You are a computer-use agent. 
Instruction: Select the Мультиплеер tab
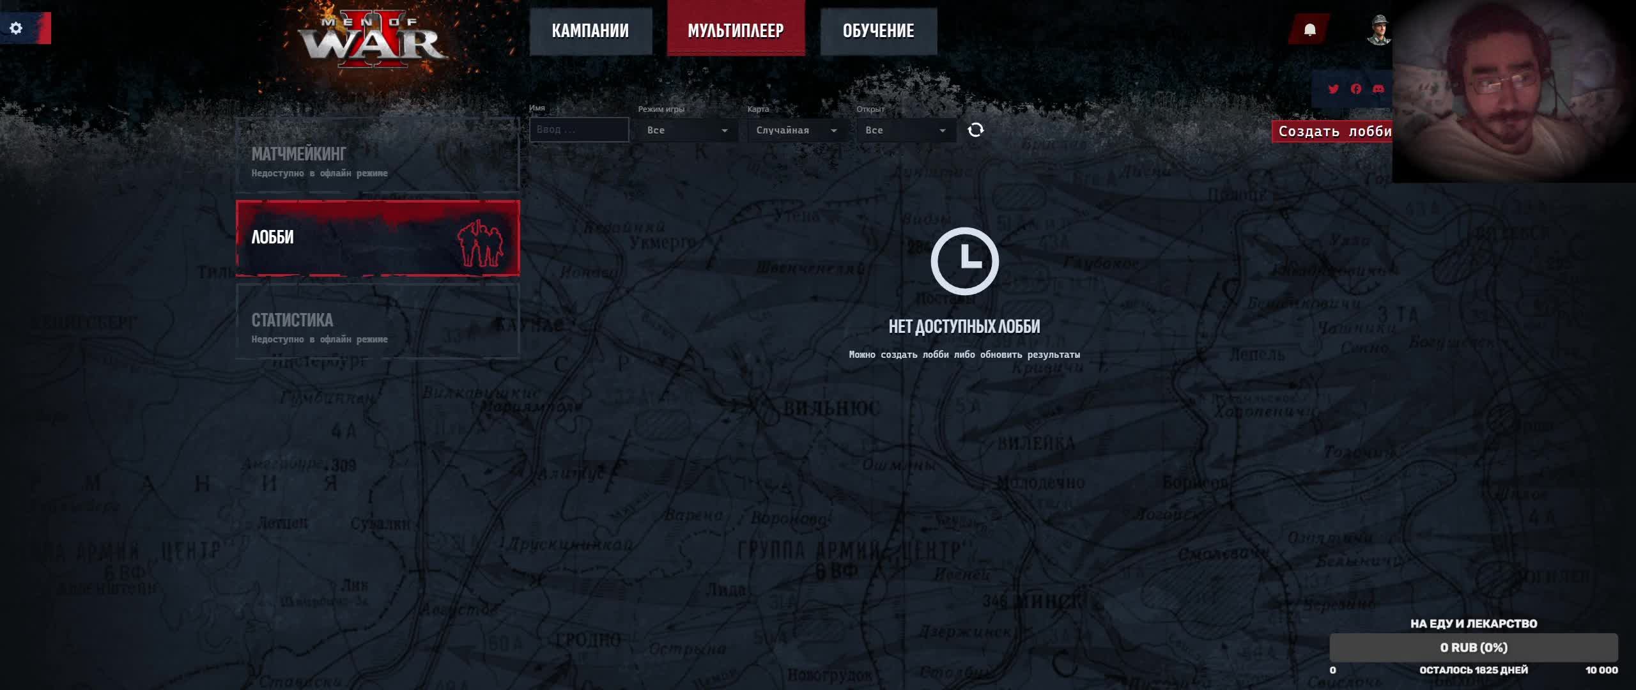click(x=736, y=31)
